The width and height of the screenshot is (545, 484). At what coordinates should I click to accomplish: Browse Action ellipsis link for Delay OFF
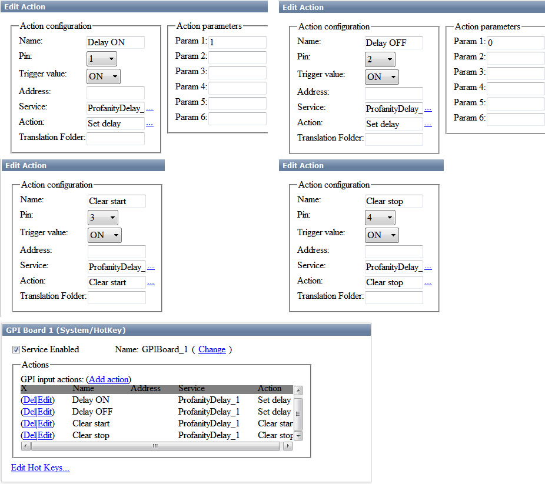(428, 125)
